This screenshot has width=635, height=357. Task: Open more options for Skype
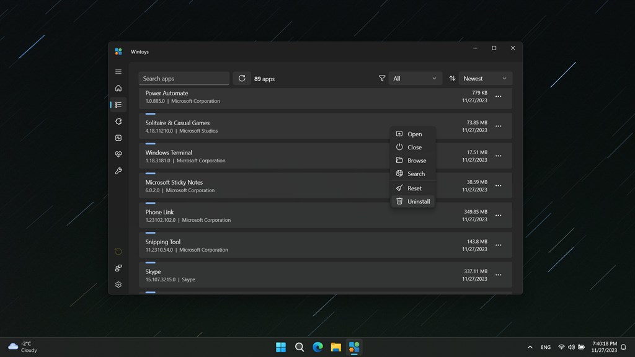(x=499, y=275)
